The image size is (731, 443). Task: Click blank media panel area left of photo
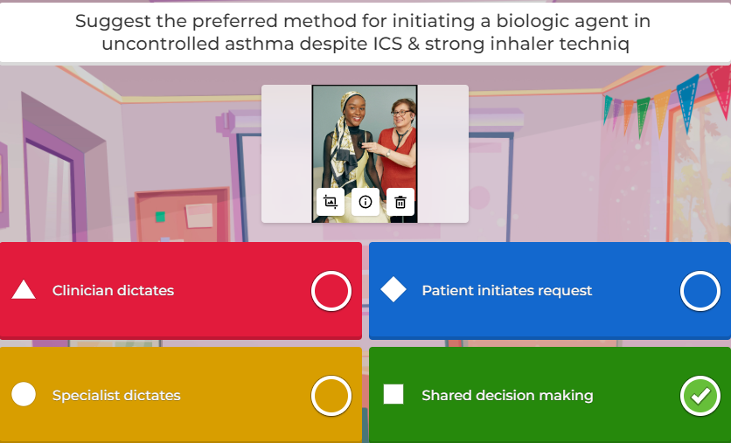287,154
